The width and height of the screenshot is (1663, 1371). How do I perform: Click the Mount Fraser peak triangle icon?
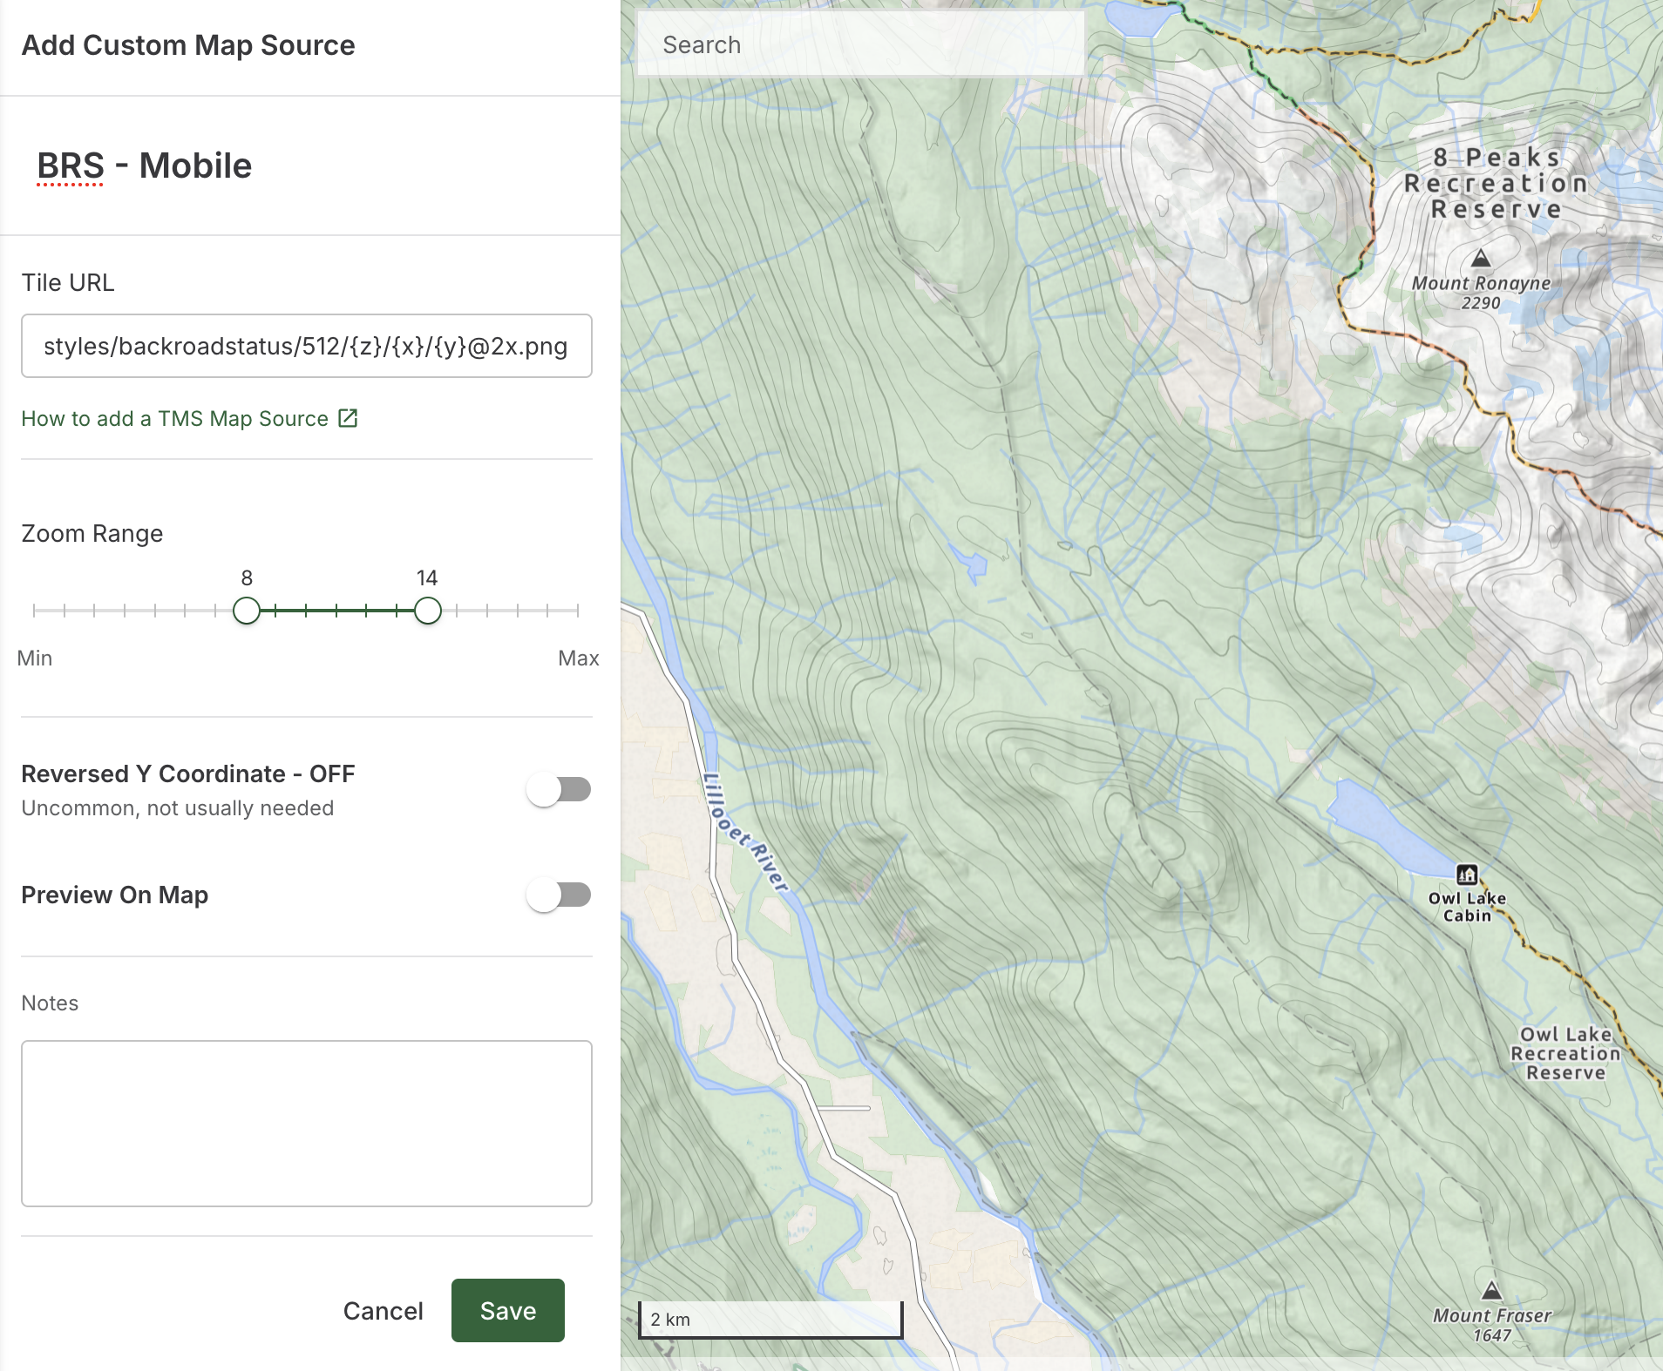(1491, 1290)
